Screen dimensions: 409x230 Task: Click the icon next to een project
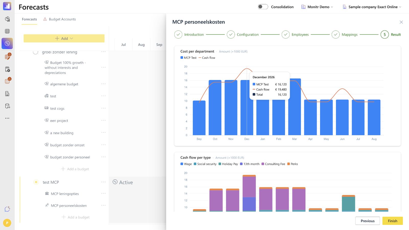(47, 120)
